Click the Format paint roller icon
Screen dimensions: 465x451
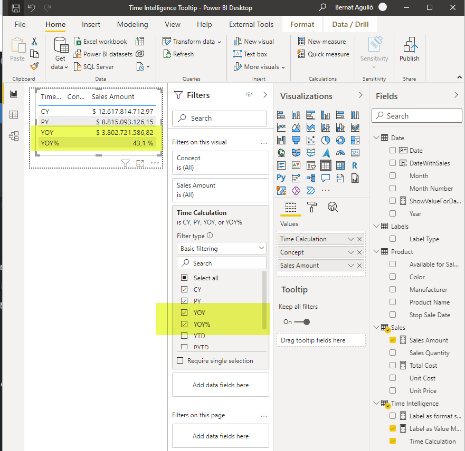311,207
